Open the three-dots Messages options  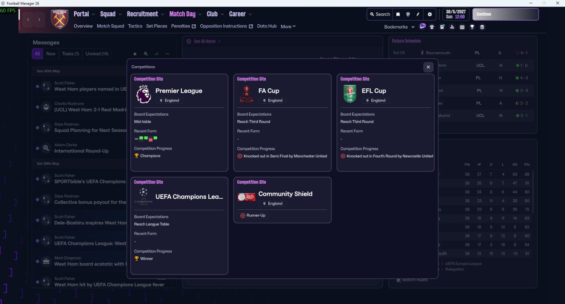pyautogui.click(x=168, y=54)
